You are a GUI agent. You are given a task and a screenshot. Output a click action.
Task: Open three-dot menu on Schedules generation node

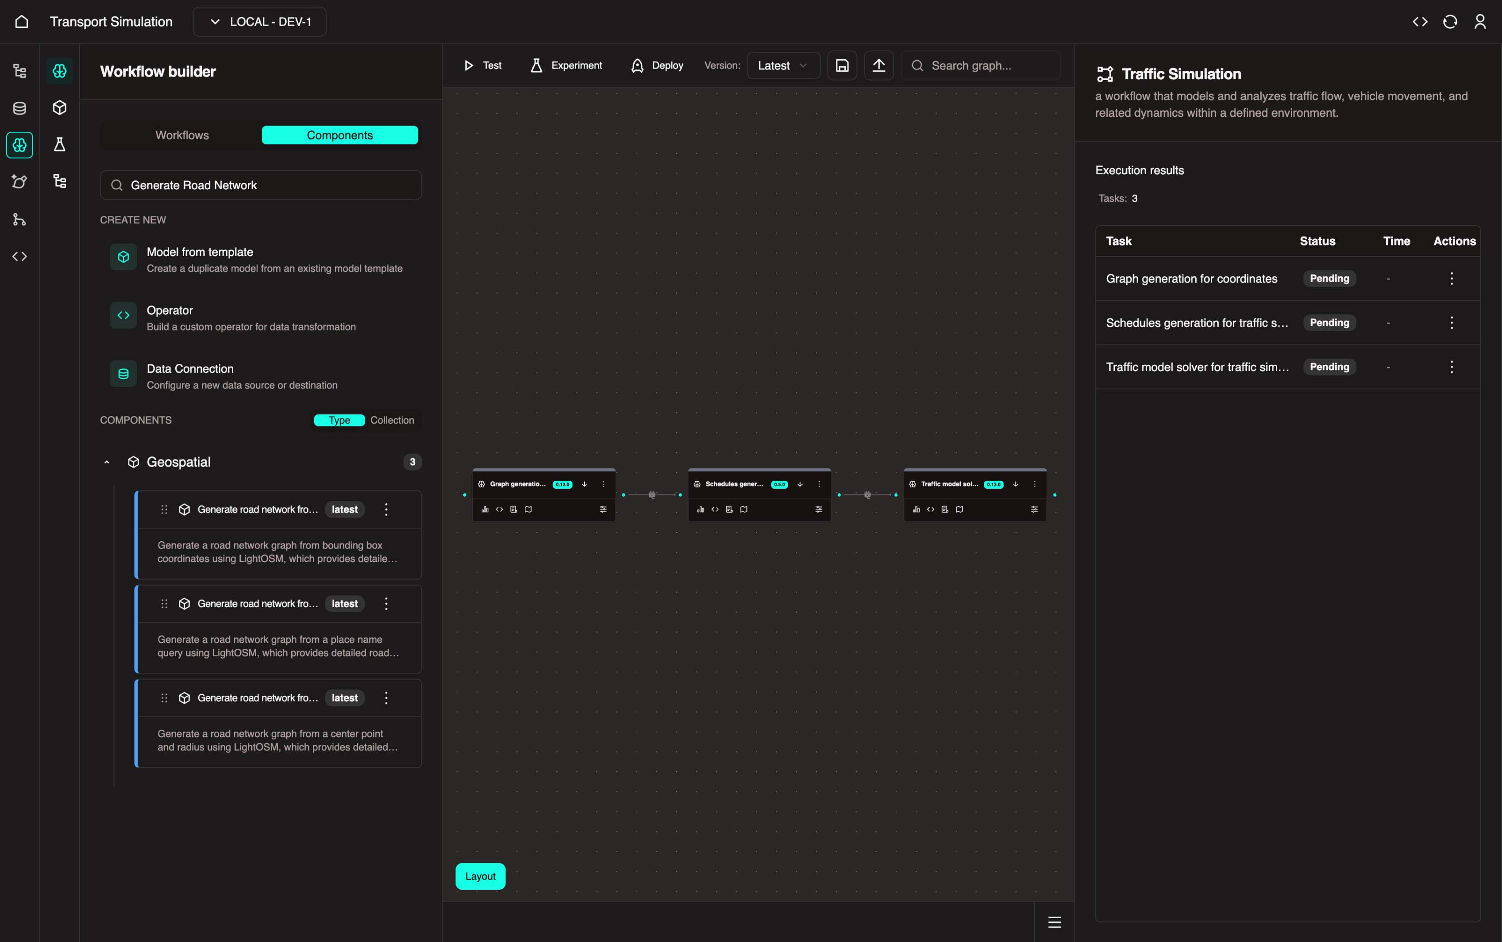point(819,484)
